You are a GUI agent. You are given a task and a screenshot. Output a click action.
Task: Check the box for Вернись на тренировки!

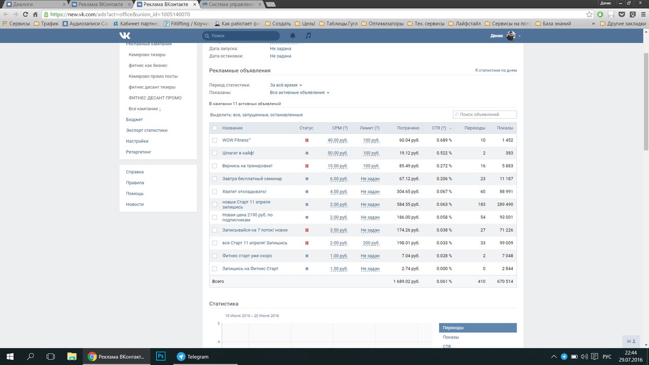pyautogui.click(x=214, y=166)
